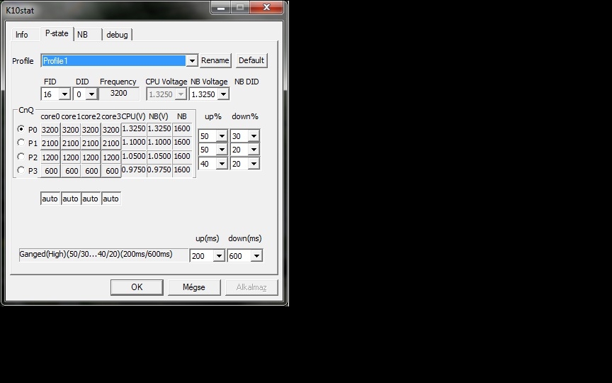This screenshot has width=612, height=383.
Task: Select the P2 radio button
Action: (x=21, y=156)
